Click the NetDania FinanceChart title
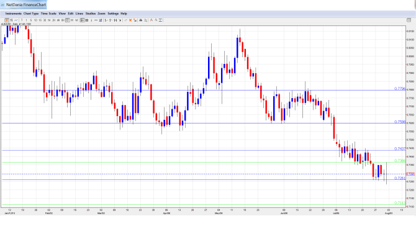The image size is (416, 234). pyautogui.click(x=26, y=5)
